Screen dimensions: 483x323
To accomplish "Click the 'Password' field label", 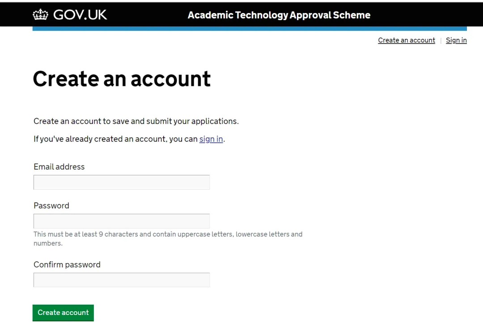I will pyautogui.click(x=51, y=206).
